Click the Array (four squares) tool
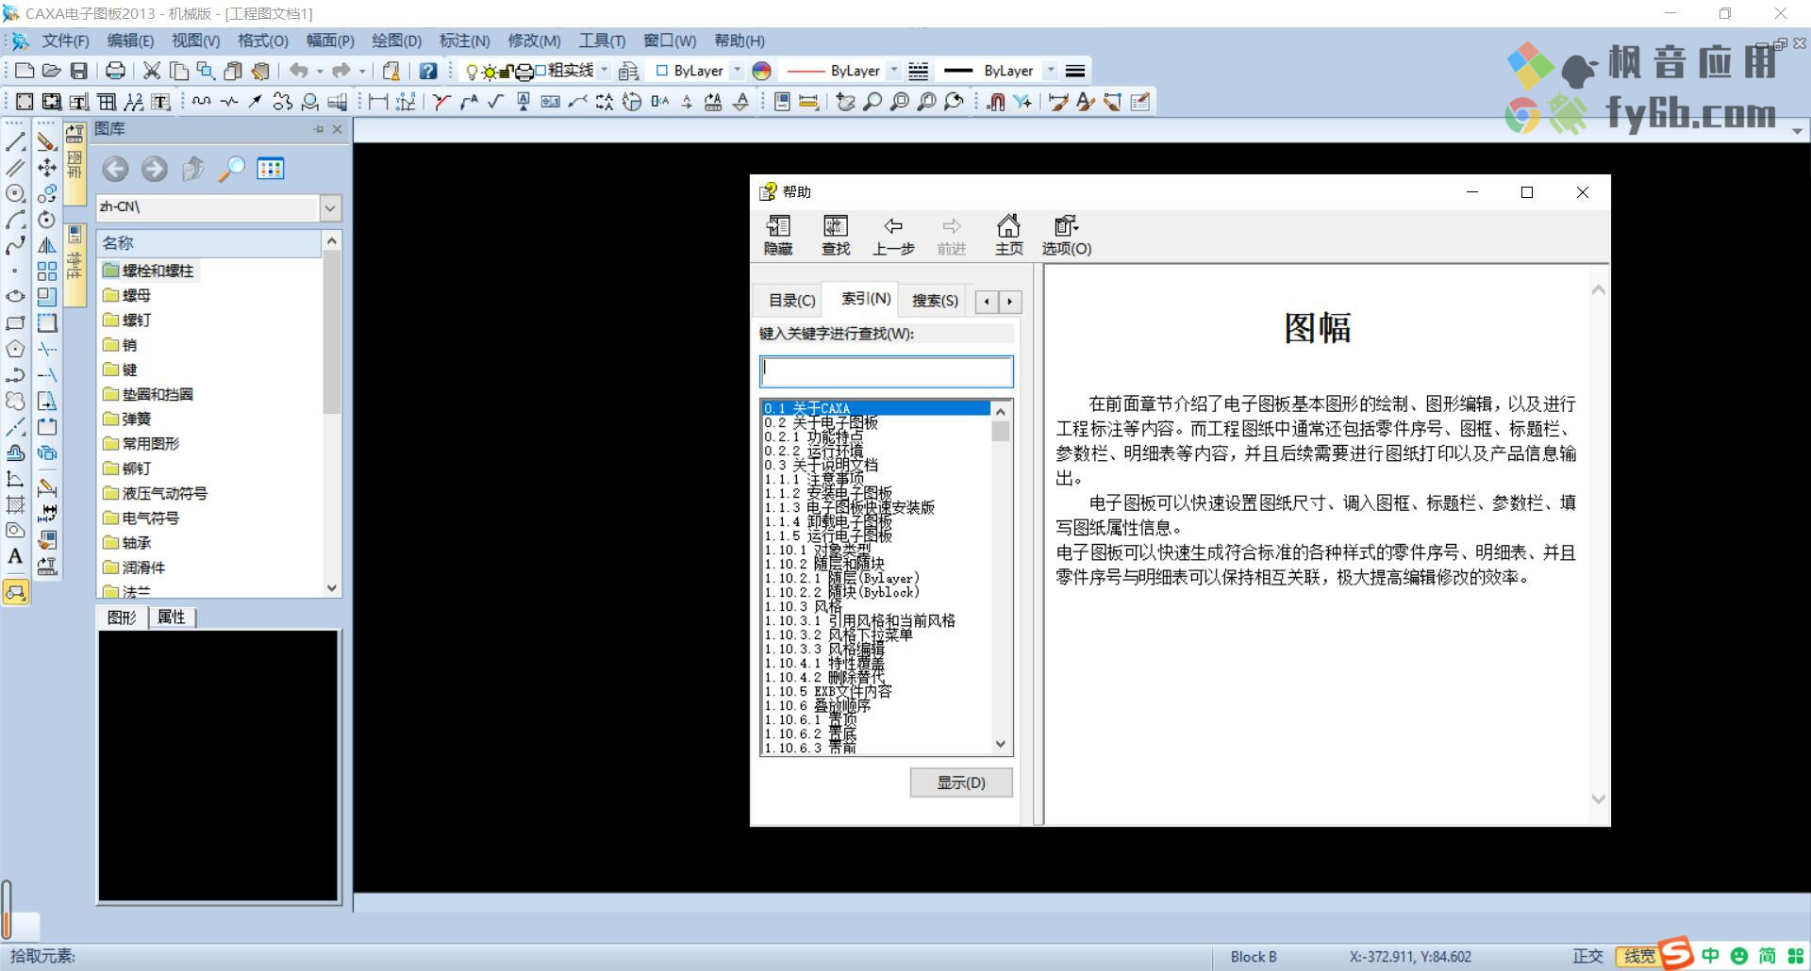Viewport: 1811px width, 971px height. pos(46,272)
